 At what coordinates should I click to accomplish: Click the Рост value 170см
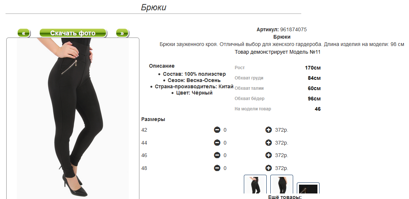[313, 68]
